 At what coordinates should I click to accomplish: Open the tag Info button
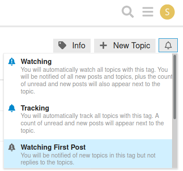click(x=72, y=46)
